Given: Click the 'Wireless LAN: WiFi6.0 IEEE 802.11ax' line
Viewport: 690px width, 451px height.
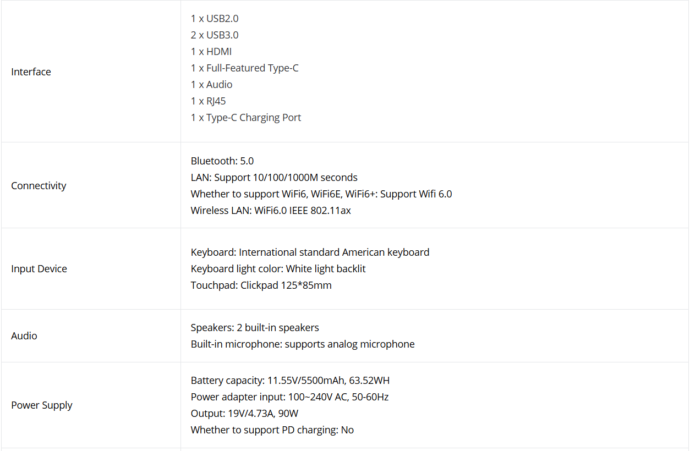Looking at the screenshot, I should coord(271,211).
